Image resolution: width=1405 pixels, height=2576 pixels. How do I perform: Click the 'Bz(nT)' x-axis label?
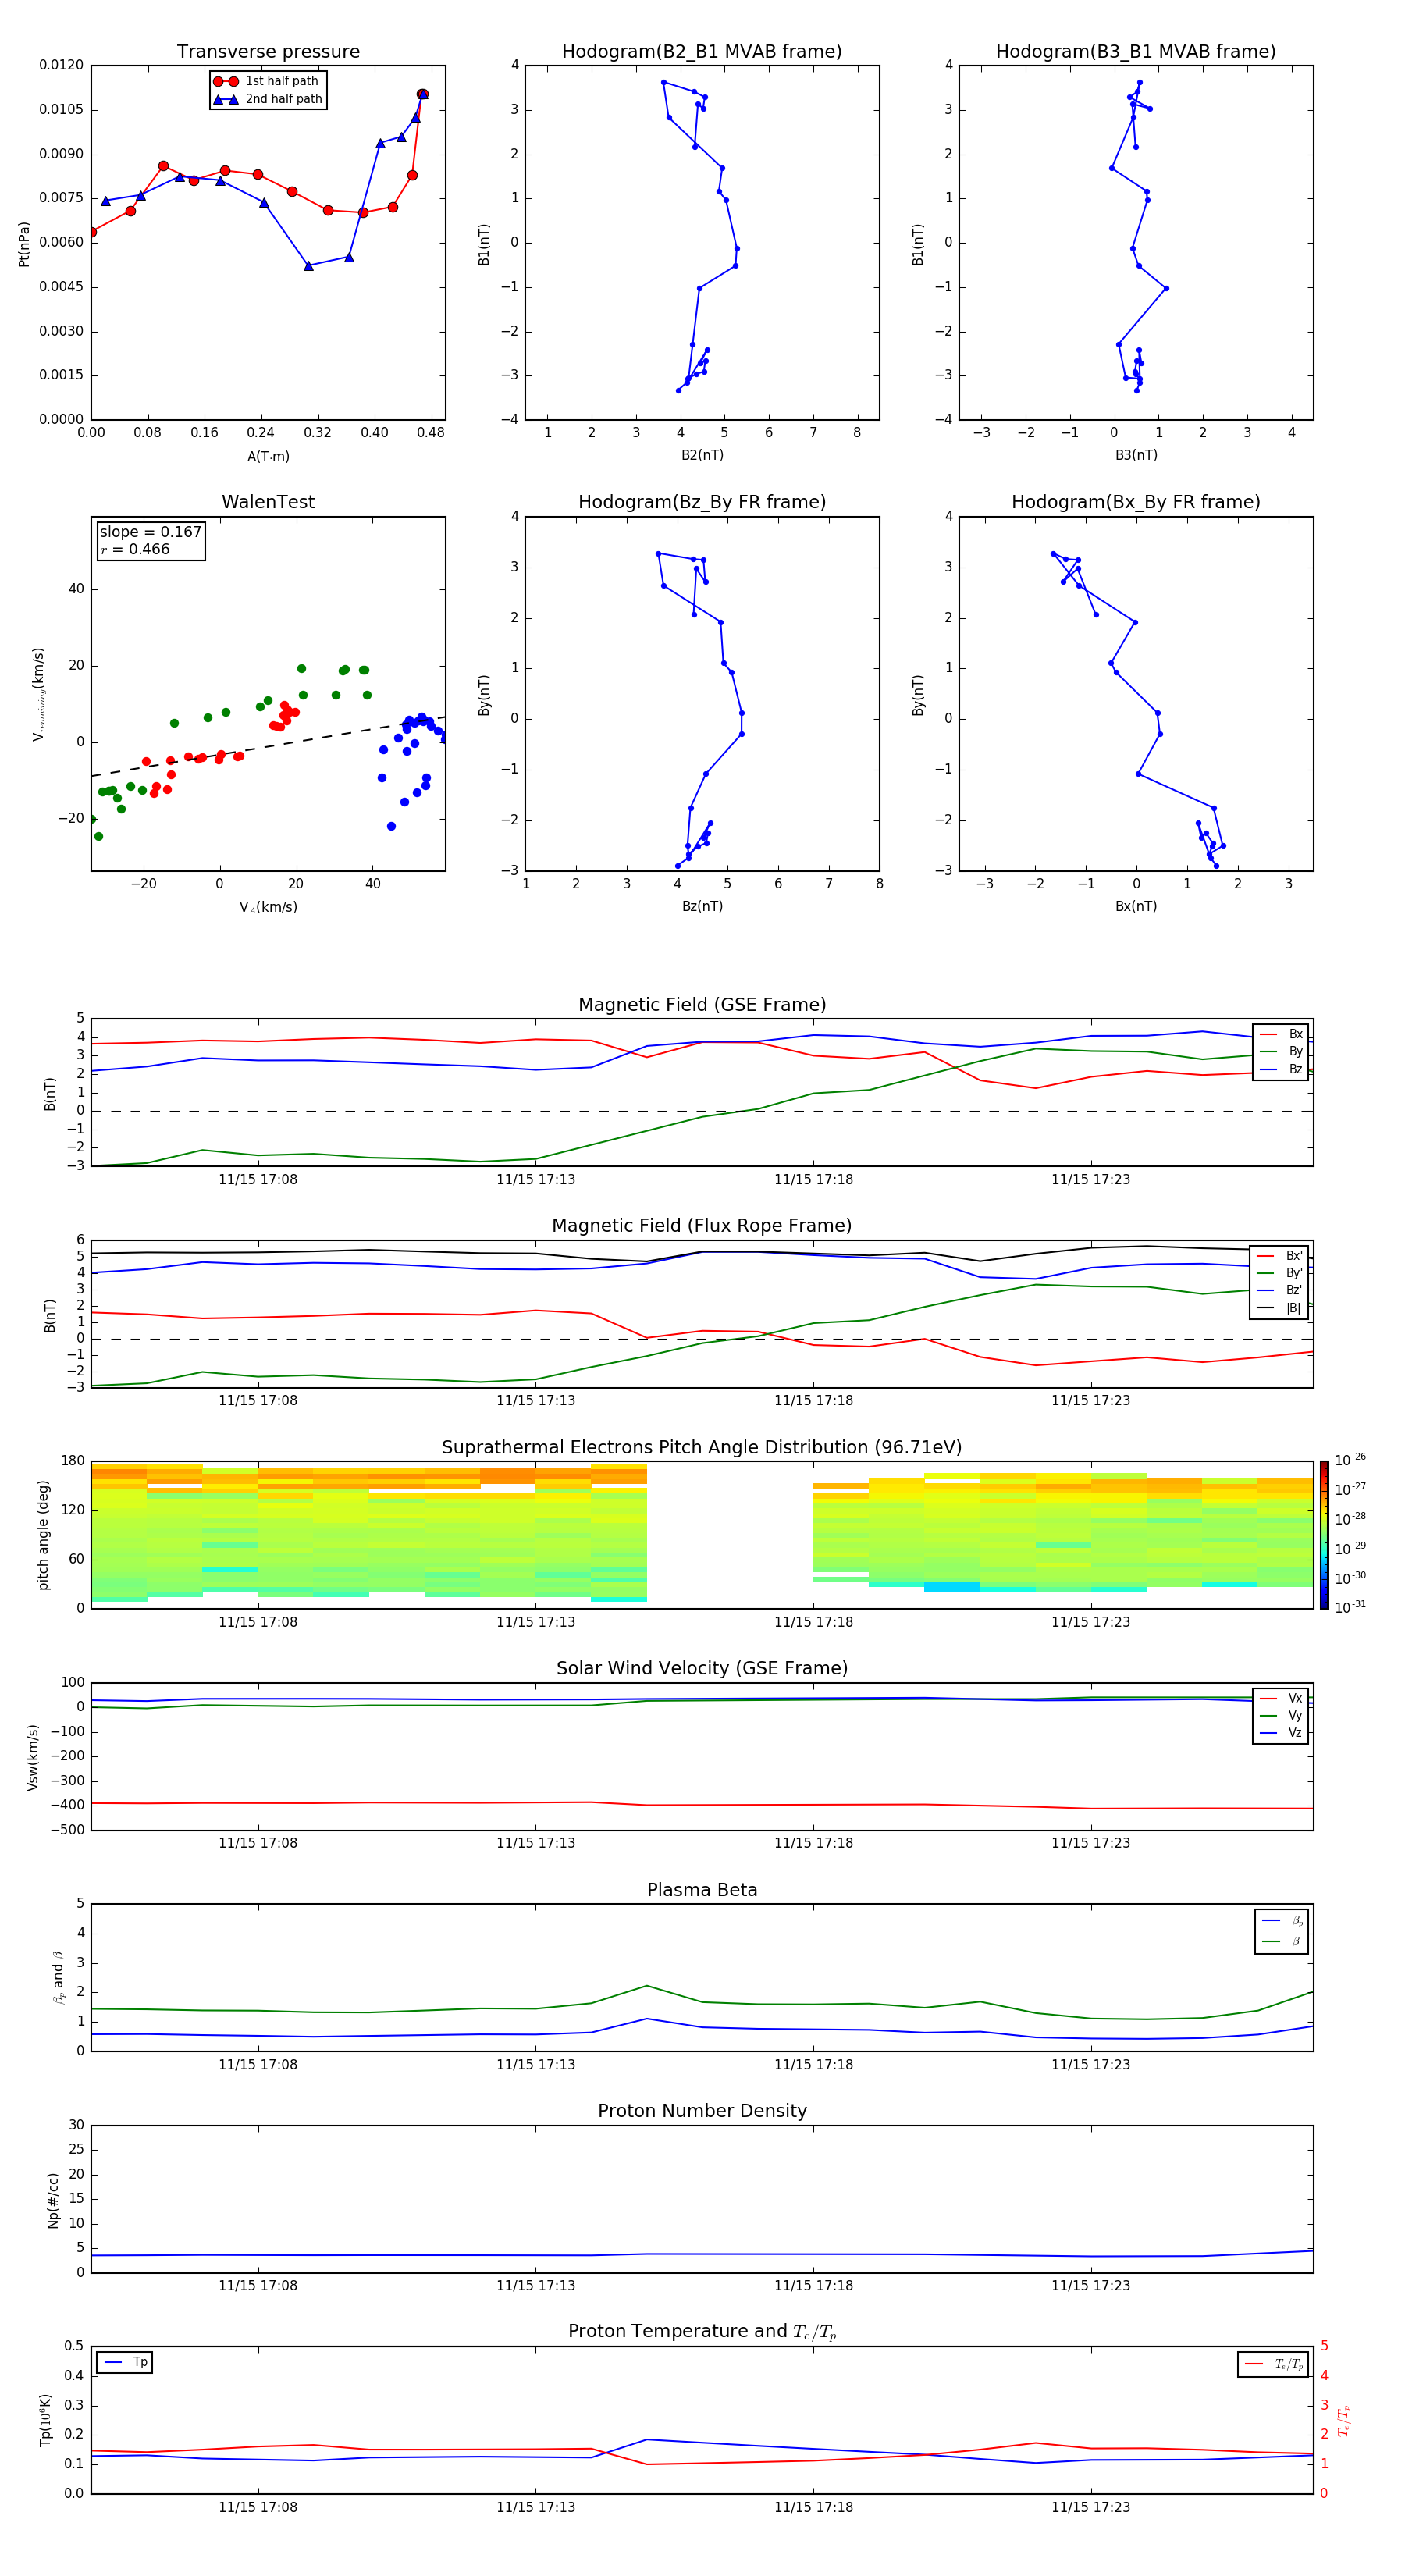(x=702, y=906)
